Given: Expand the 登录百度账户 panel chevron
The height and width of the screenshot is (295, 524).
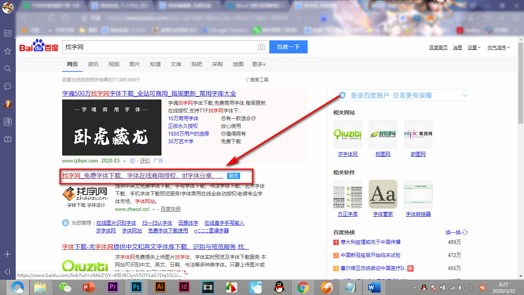Looking at the screenshot, I should [465, 96].
